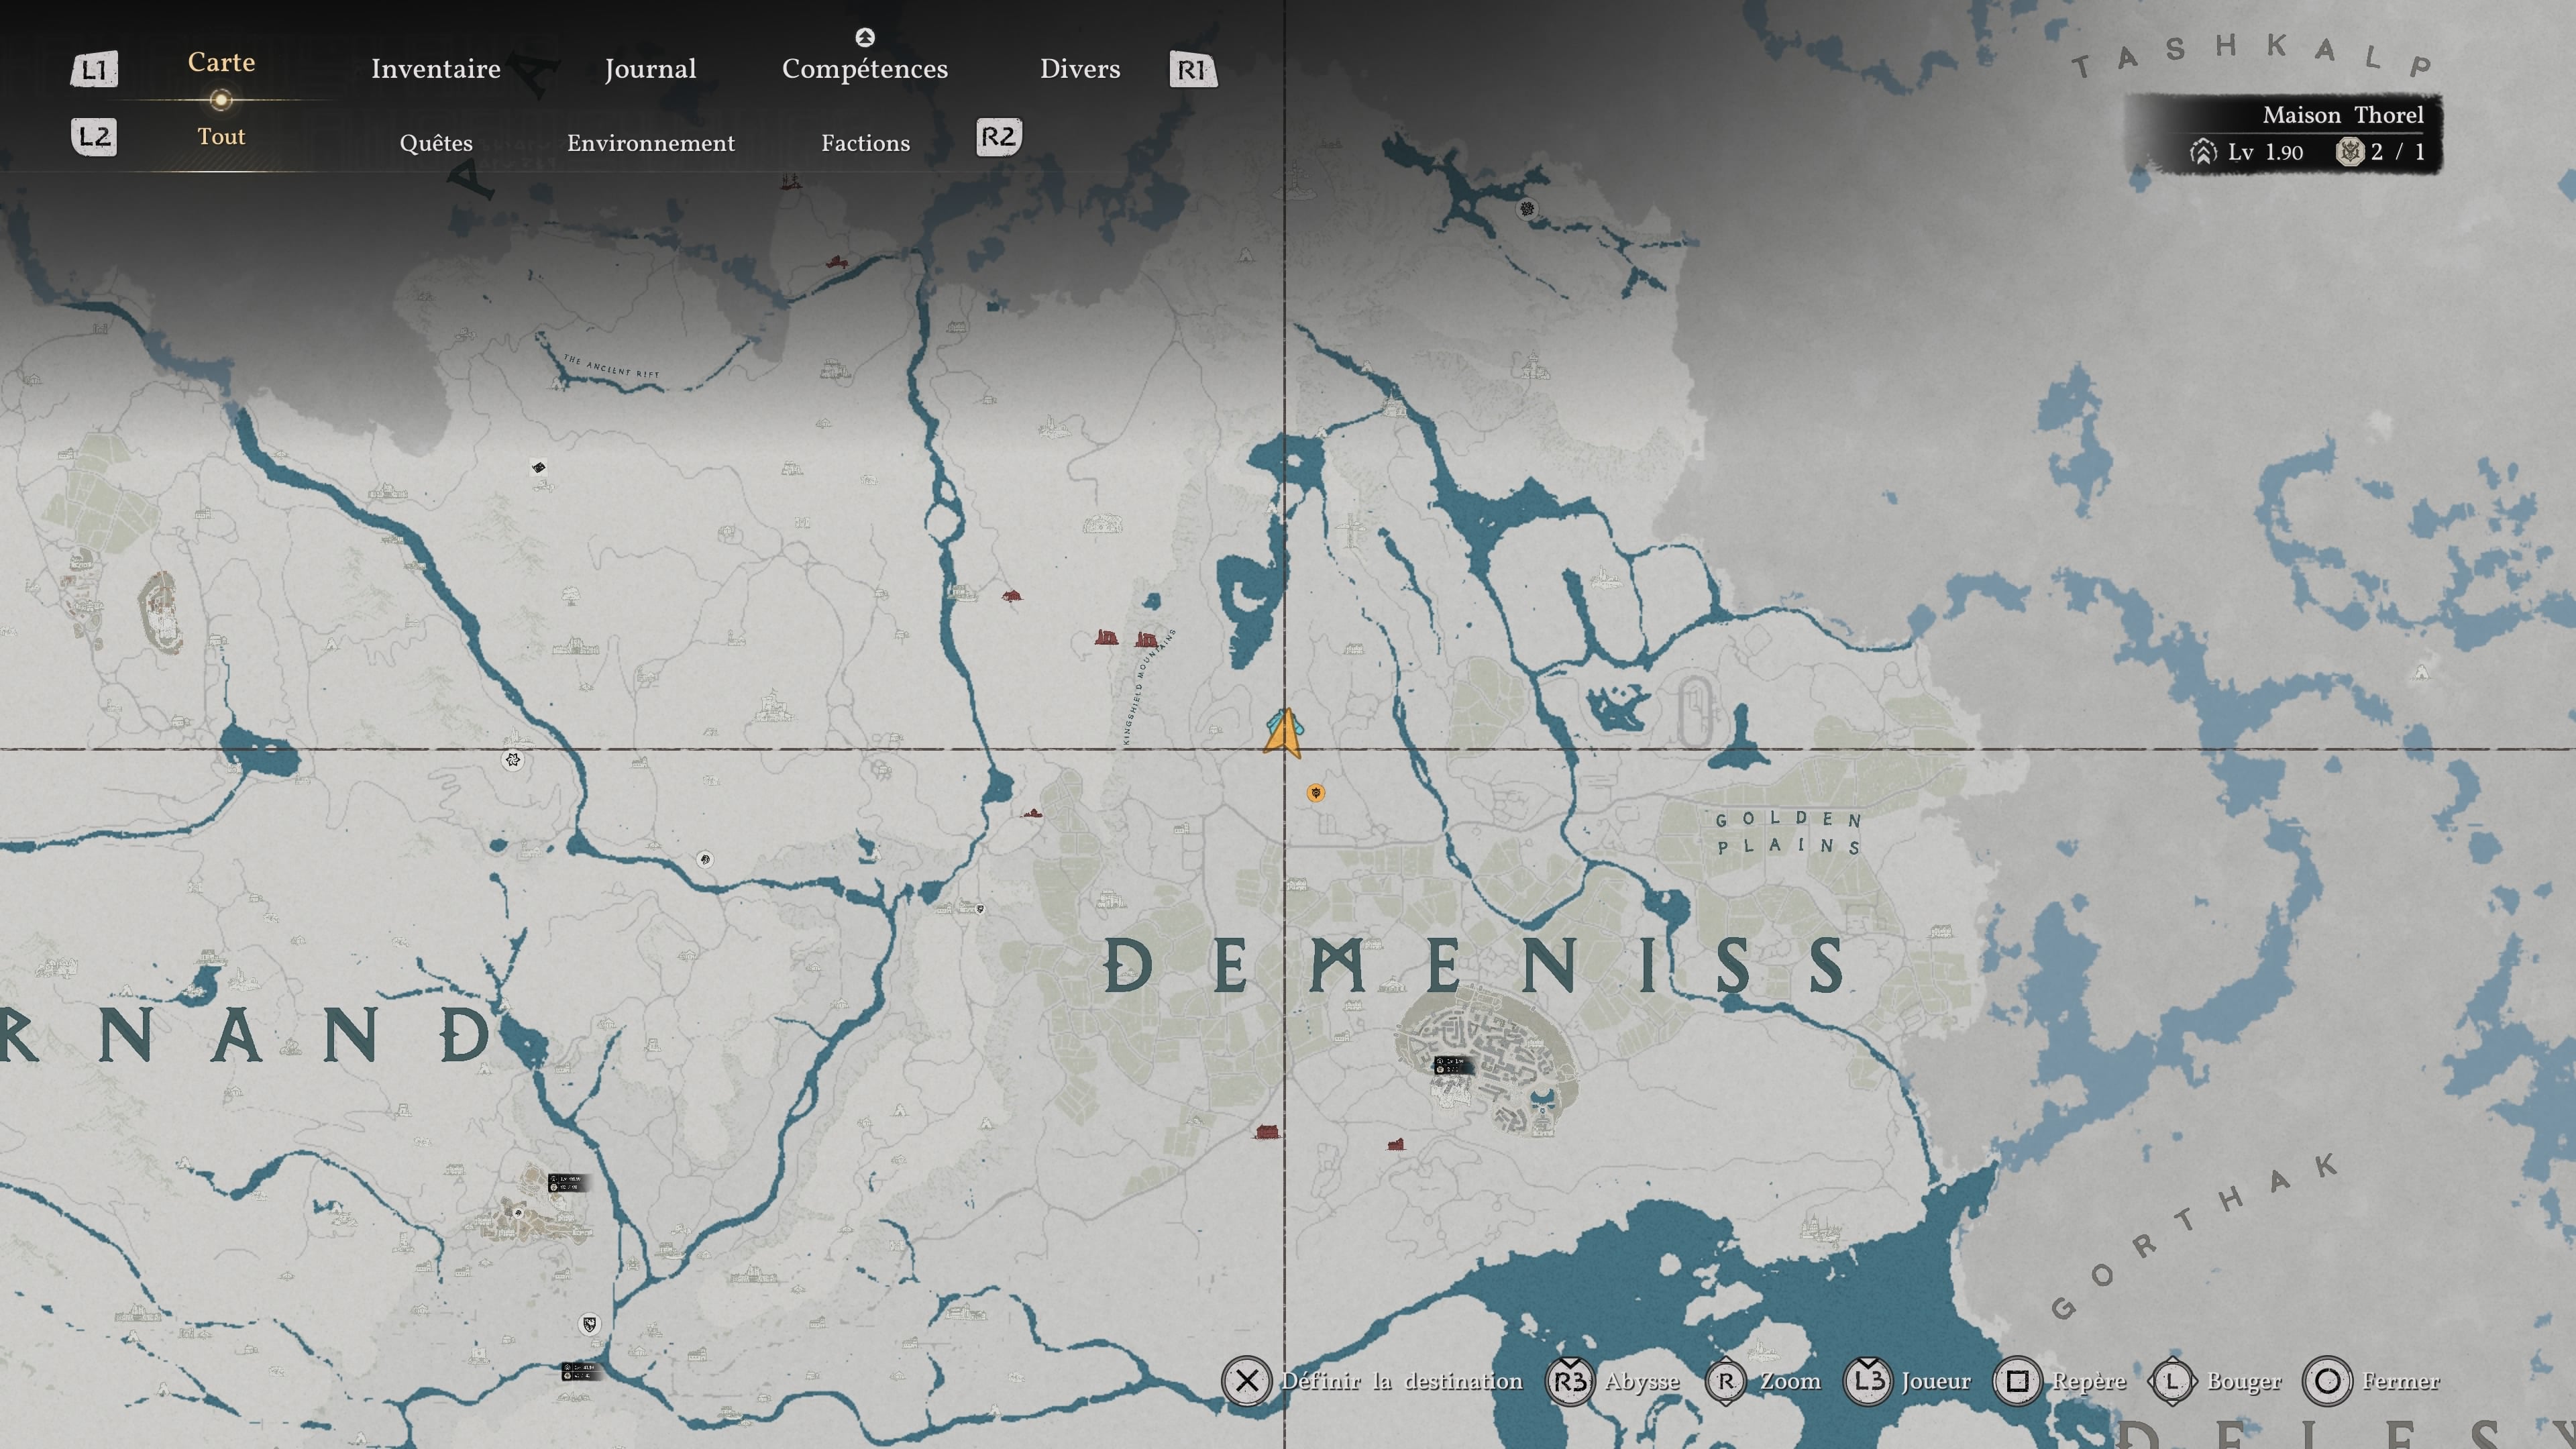Image resolution: width=2576 pixels, height=1449 pixels.
Task: Close the map with Fermer
Action: [x=2401, y=1381]
